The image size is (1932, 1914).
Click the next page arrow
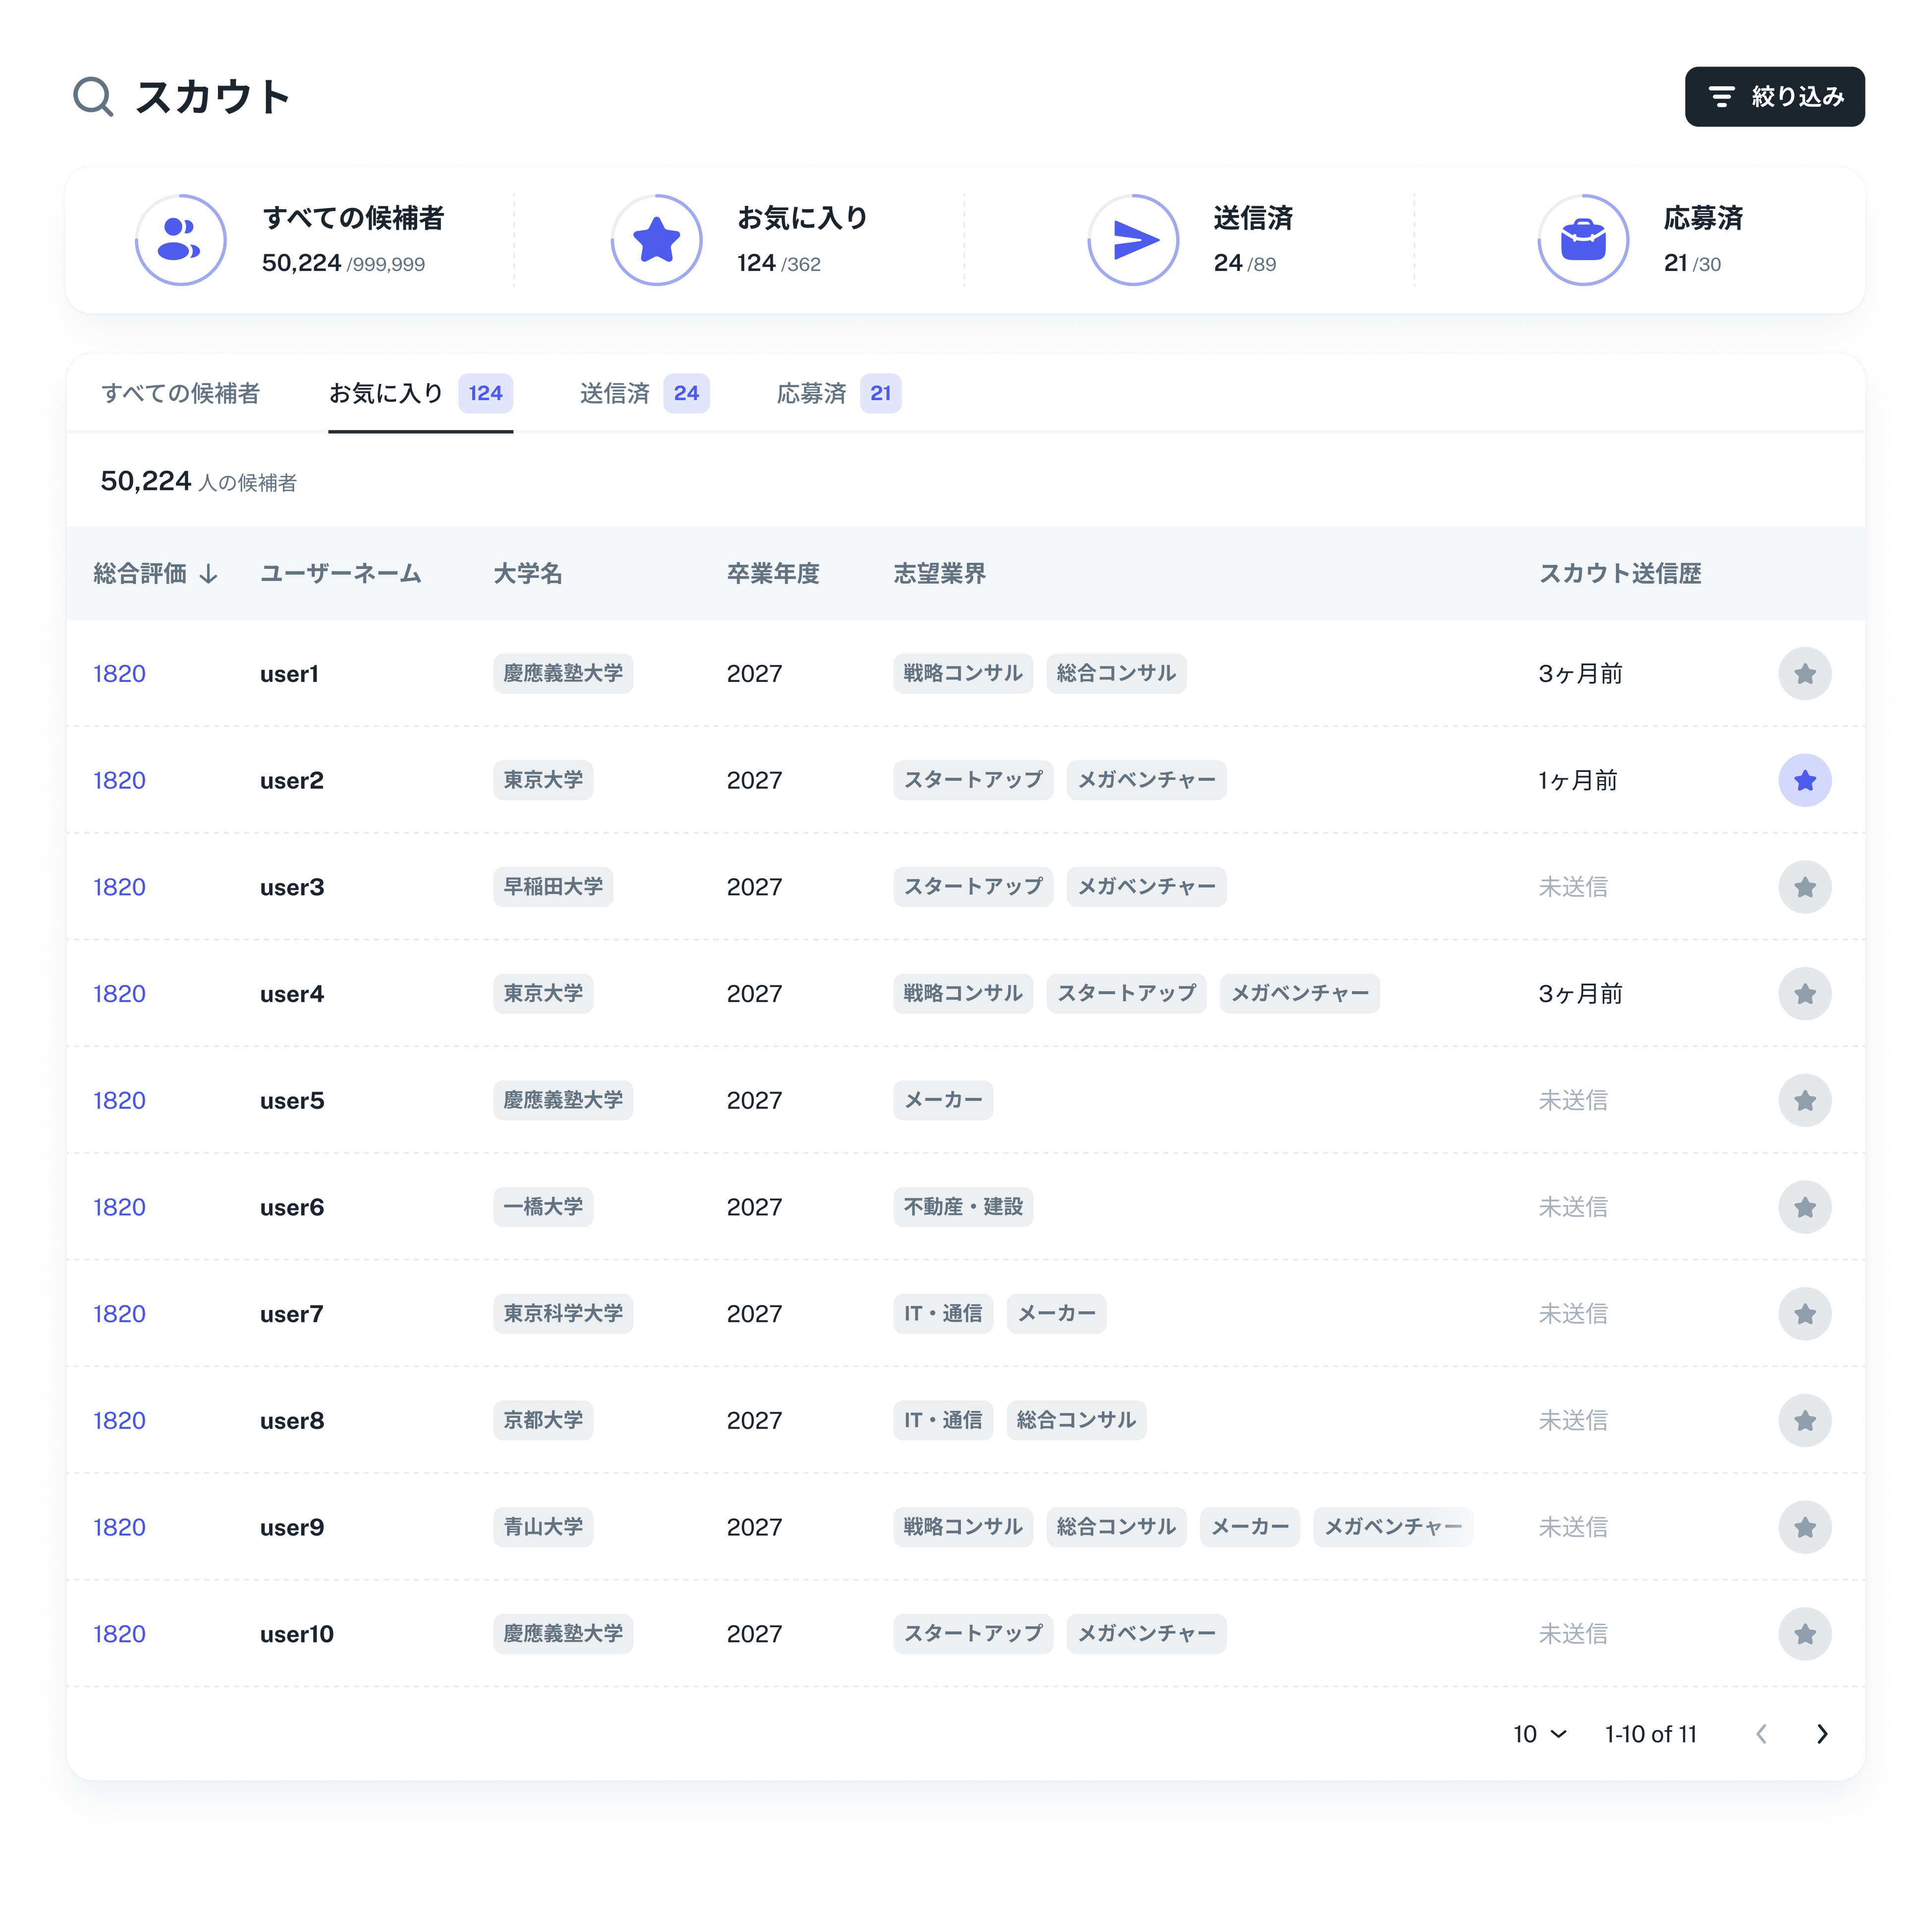[1822, 1734]
